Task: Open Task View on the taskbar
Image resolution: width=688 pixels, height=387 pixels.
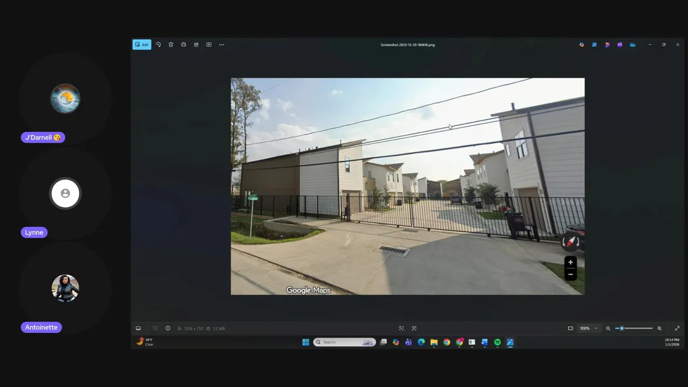Action: pos(383,342)
